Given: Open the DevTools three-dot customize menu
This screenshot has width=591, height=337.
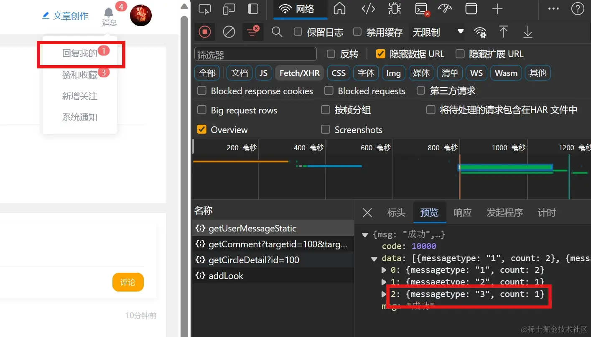Looking at the screenshot, I should 553,9.
